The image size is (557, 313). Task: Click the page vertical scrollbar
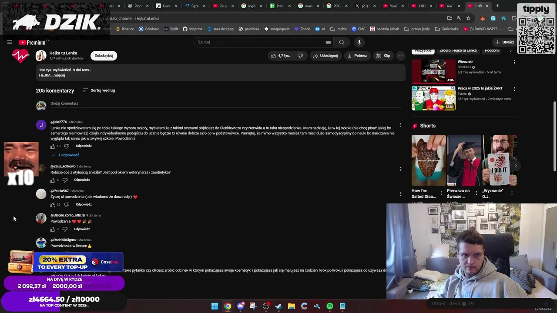coord(554,137)
